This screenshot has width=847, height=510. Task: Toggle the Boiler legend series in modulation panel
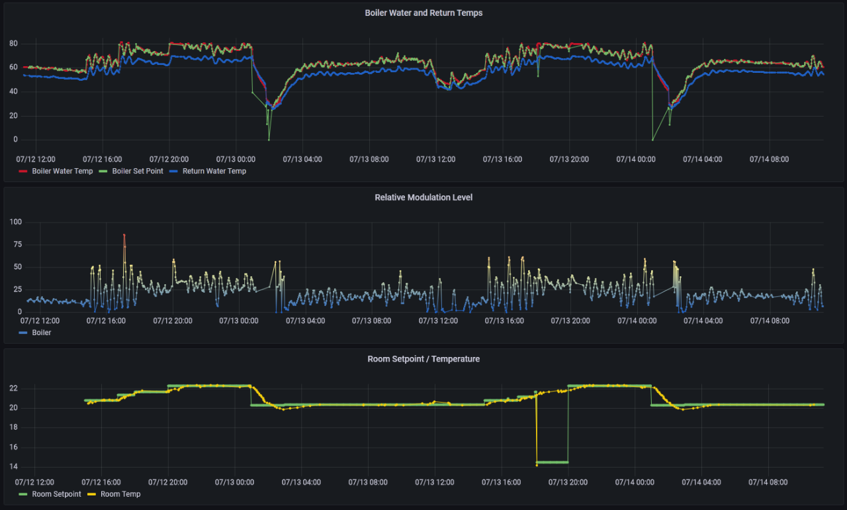(41, 332)
